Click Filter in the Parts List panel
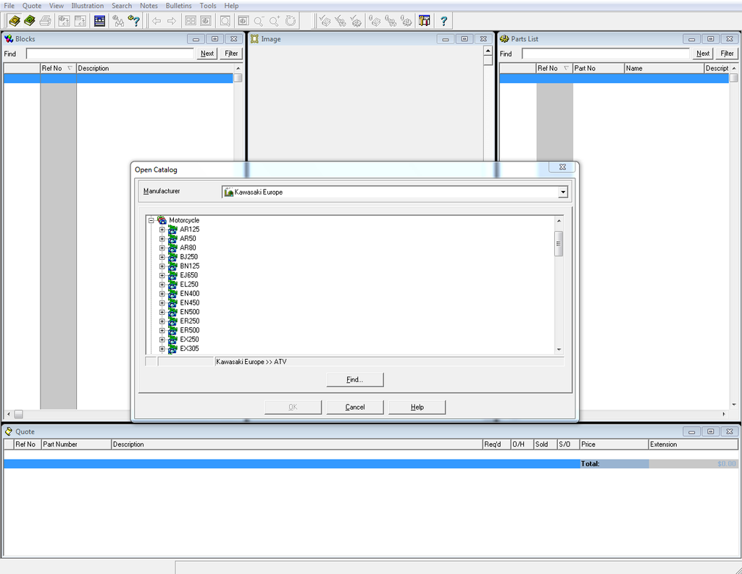The image size is (742, 574). coord(727,54)
